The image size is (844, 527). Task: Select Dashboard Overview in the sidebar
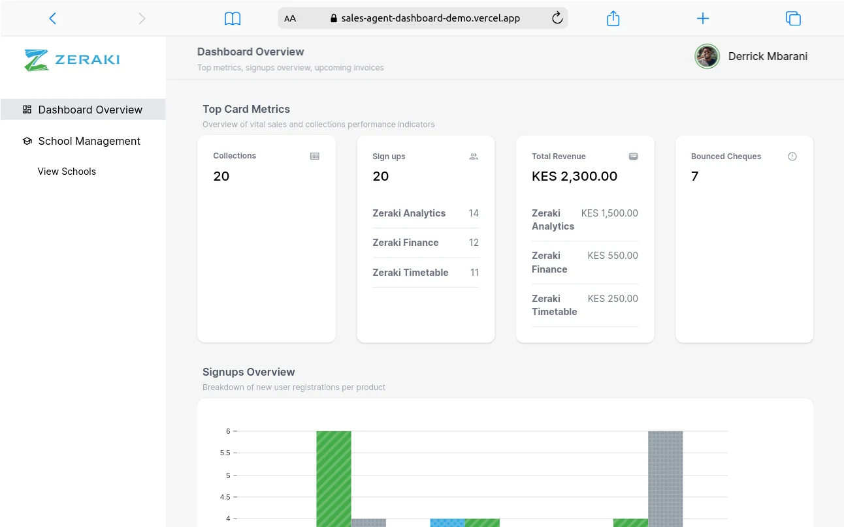click(x=83, y=110)
